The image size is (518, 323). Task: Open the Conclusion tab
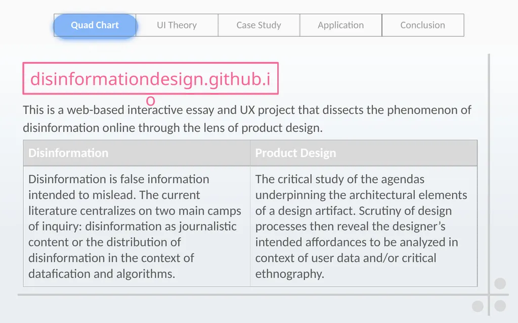point(423,25)
